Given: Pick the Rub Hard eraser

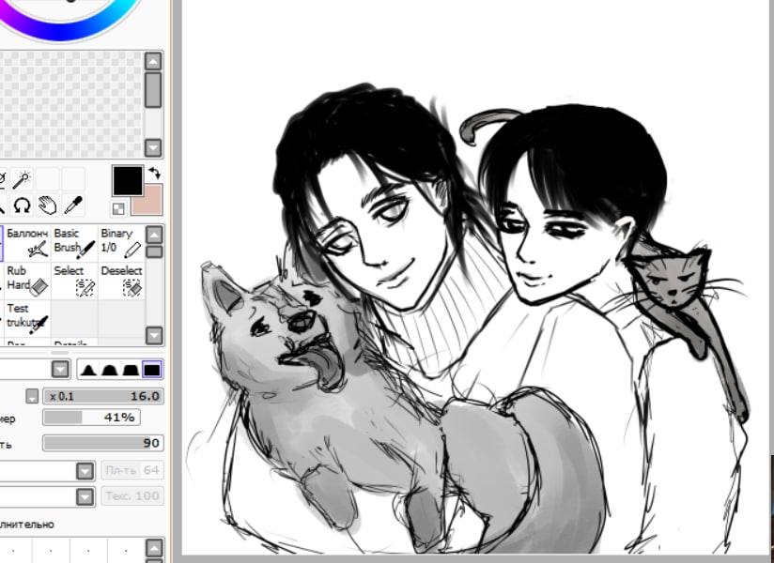Looking at the screenshot, I should click(28, 281).
